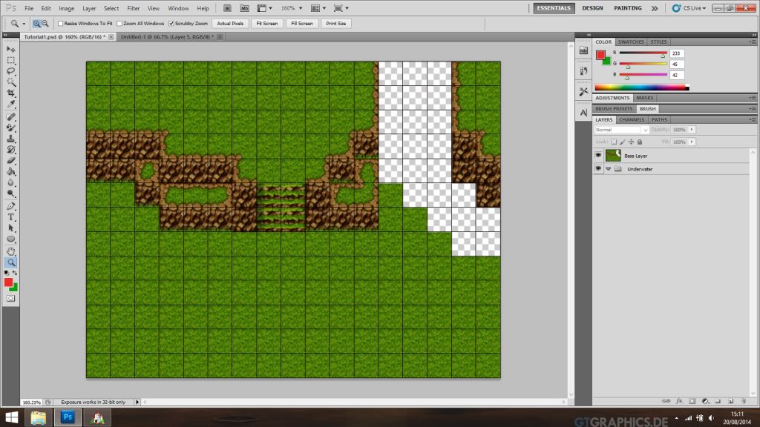Switch to the Swatches tab
Image resolution: width=760 pixels, height=427 pixels.
[631, 42]
